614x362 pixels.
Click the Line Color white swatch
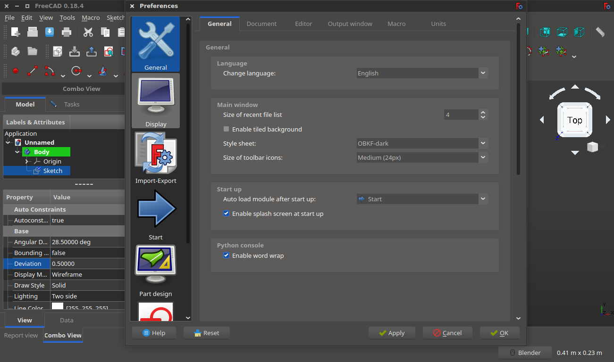58,307
